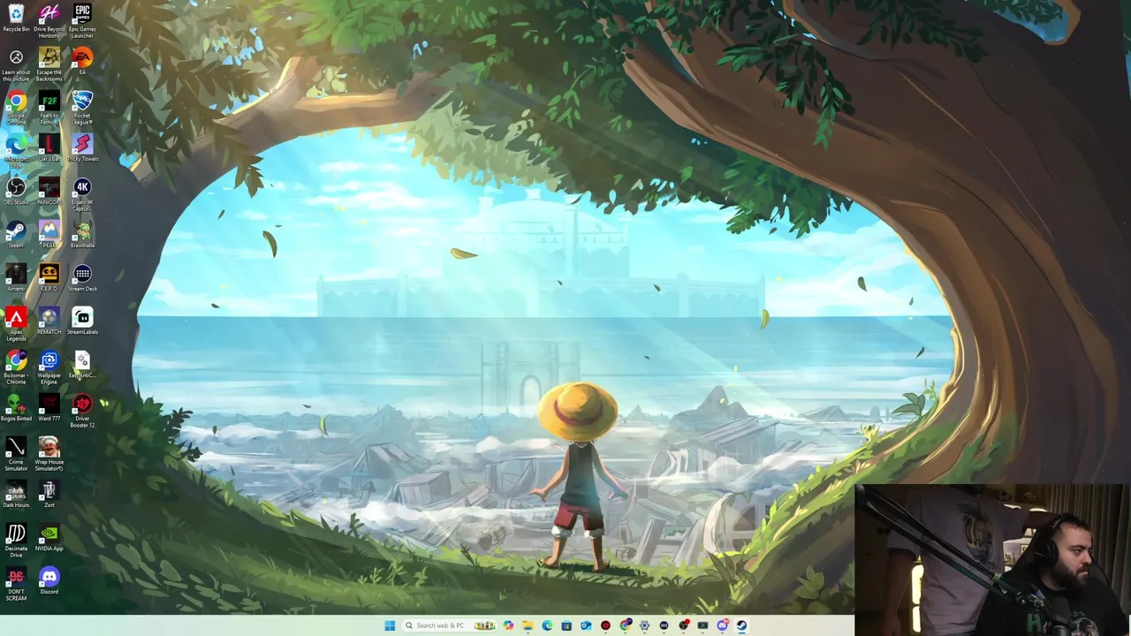The image size is (1131, 636).
Task: Open the Windows Start menu
Action: [390, 625]
